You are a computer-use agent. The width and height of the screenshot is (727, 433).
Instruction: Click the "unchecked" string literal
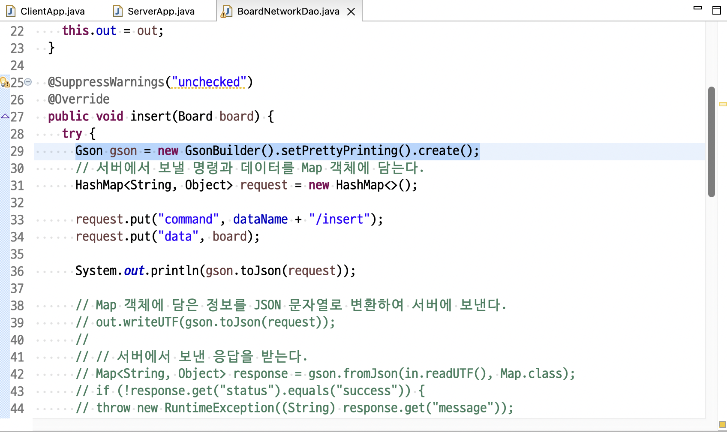coord(209,82)
